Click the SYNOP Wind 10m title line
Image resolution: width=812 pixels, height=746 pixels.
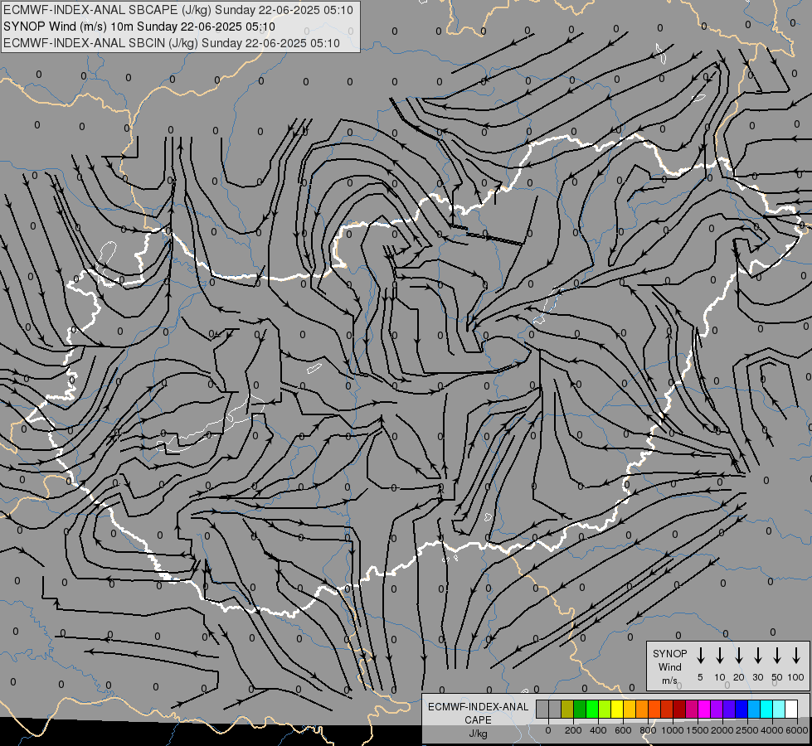coord(139,27)
